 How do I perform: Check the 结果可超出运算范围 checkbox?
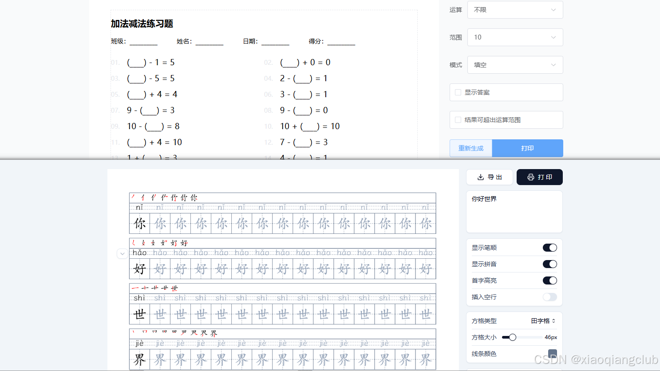pos(458,120)
